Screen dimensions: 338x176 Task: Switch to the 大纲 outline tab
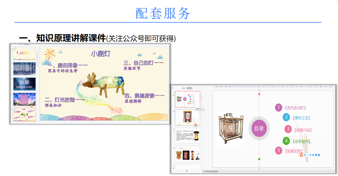click(x=183, y=88)
